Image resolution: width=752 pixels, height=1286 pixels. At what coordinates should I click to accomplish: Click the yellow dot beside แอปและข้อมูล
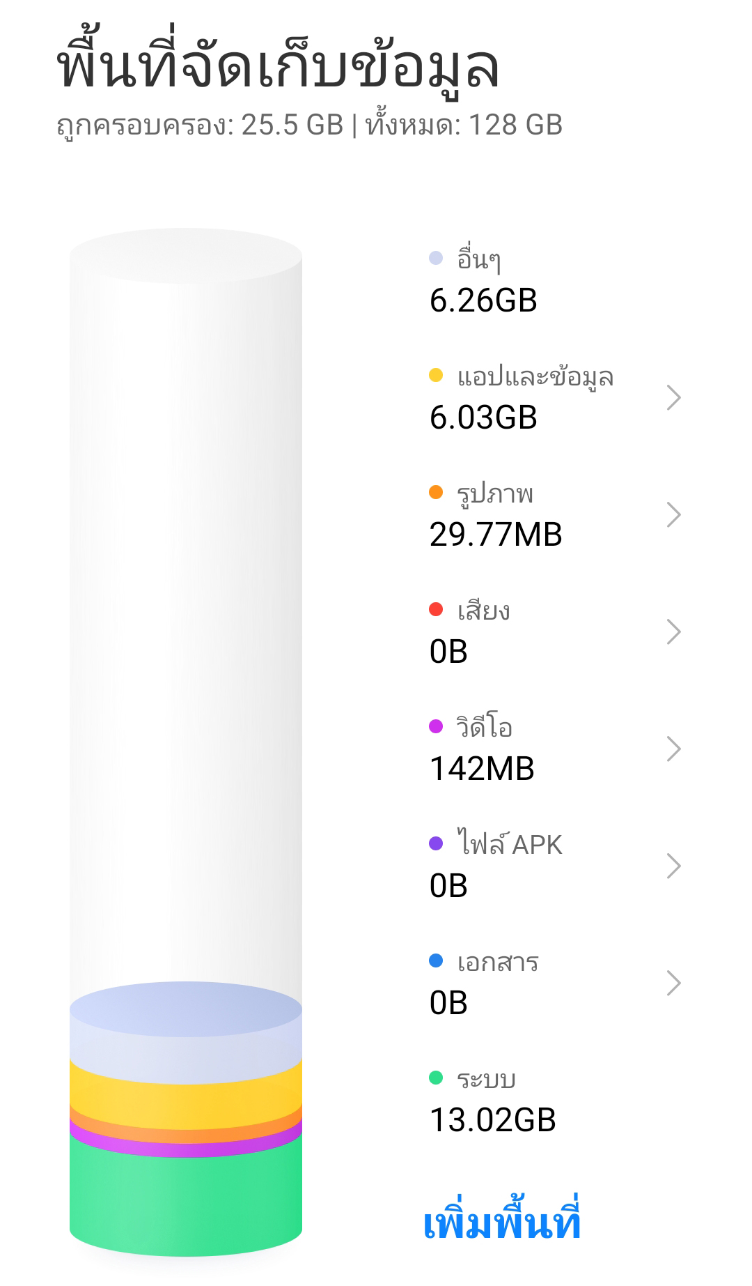pos(436,375)
